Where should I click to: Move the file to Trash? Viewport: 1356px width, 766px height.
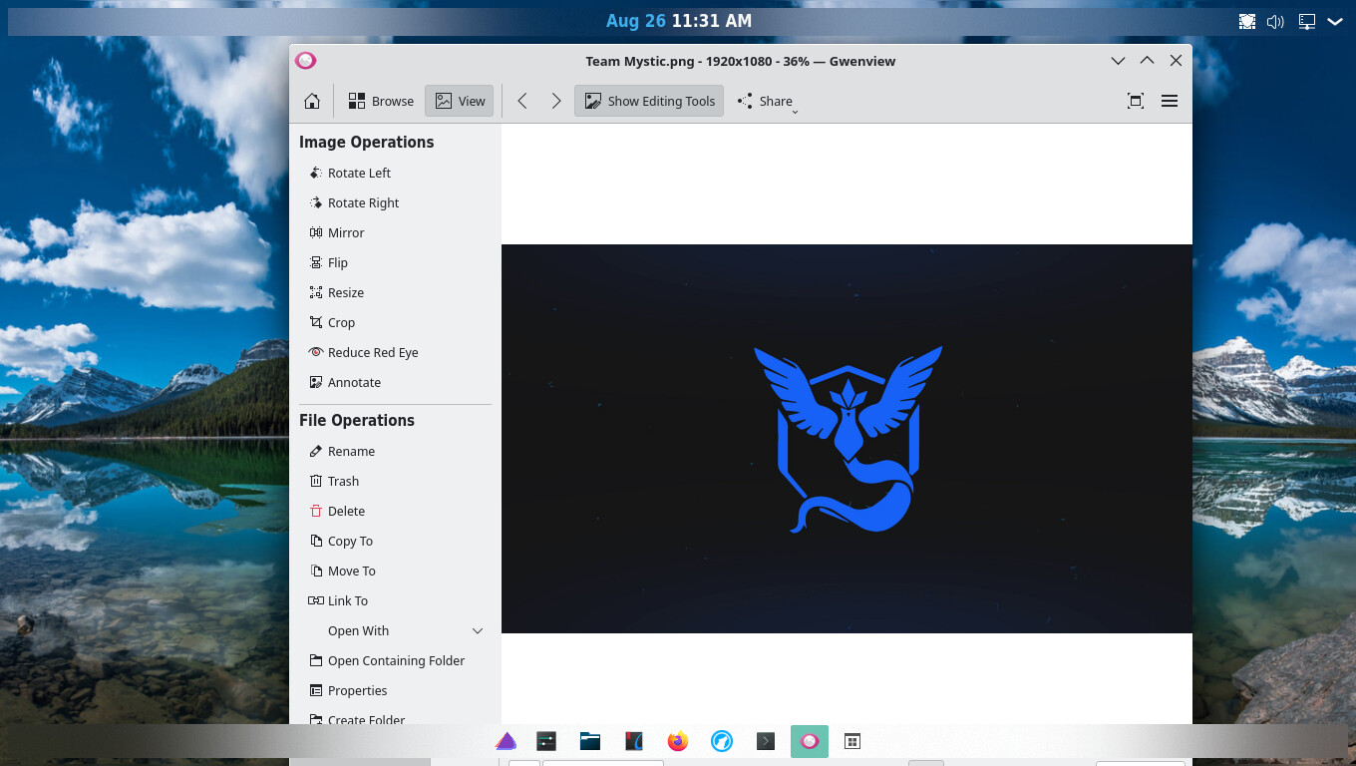tap(334, 481)
